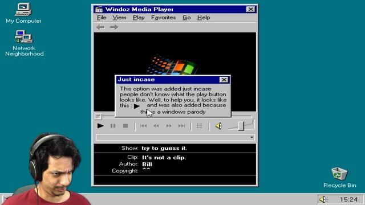Mute audio with the player speaker icon
Viewport: 365px width, 205px height.
click(x=218, y=126)
